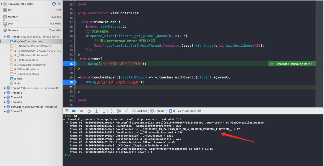
Task: Collapse the Thread 1 stack frames
Action: [x=5, y=37]
